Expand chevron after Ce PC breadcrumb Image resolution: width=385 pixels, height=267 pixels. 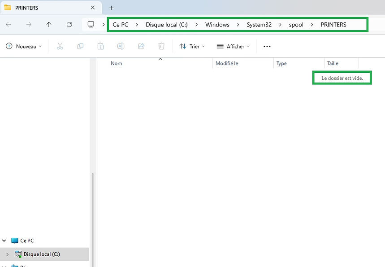(137, 25)
